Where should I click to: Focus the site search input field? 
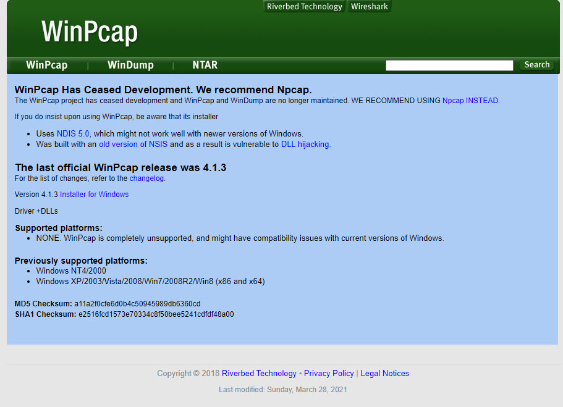pos(449,65)
